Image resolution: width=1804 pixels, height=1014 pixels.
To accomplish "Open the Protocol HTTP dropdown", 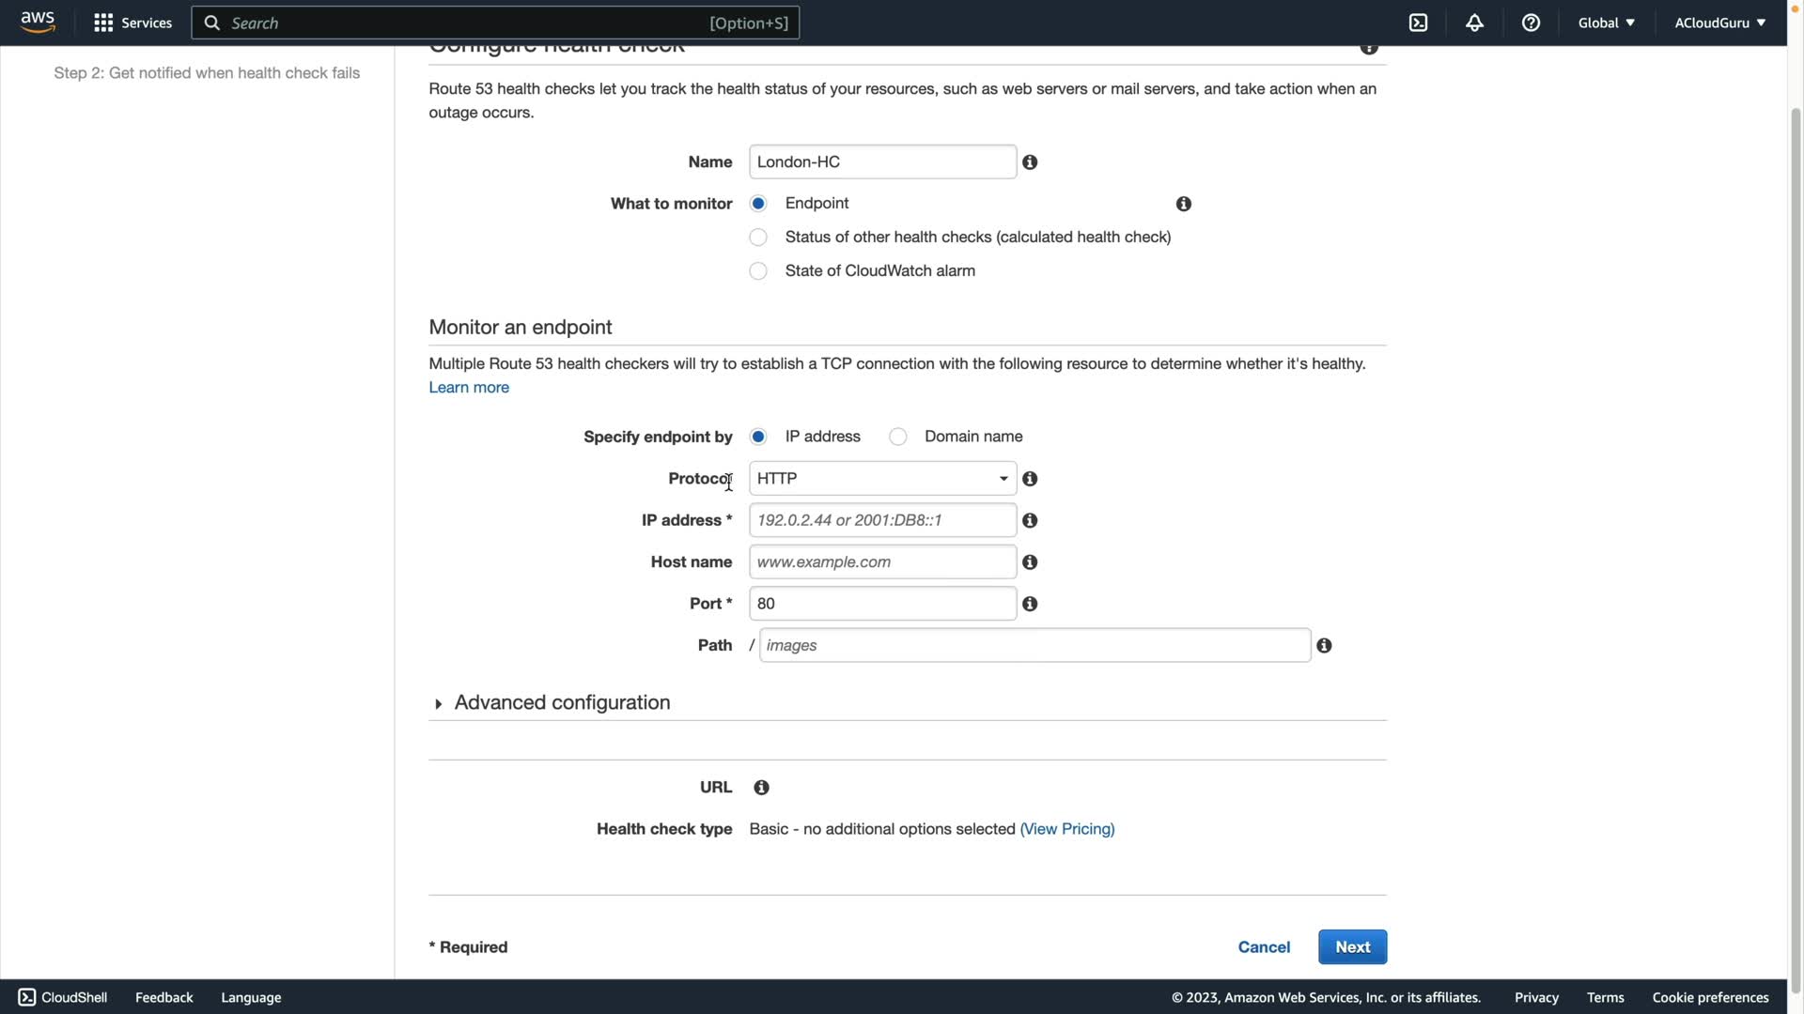I will (x=882, y=479).
